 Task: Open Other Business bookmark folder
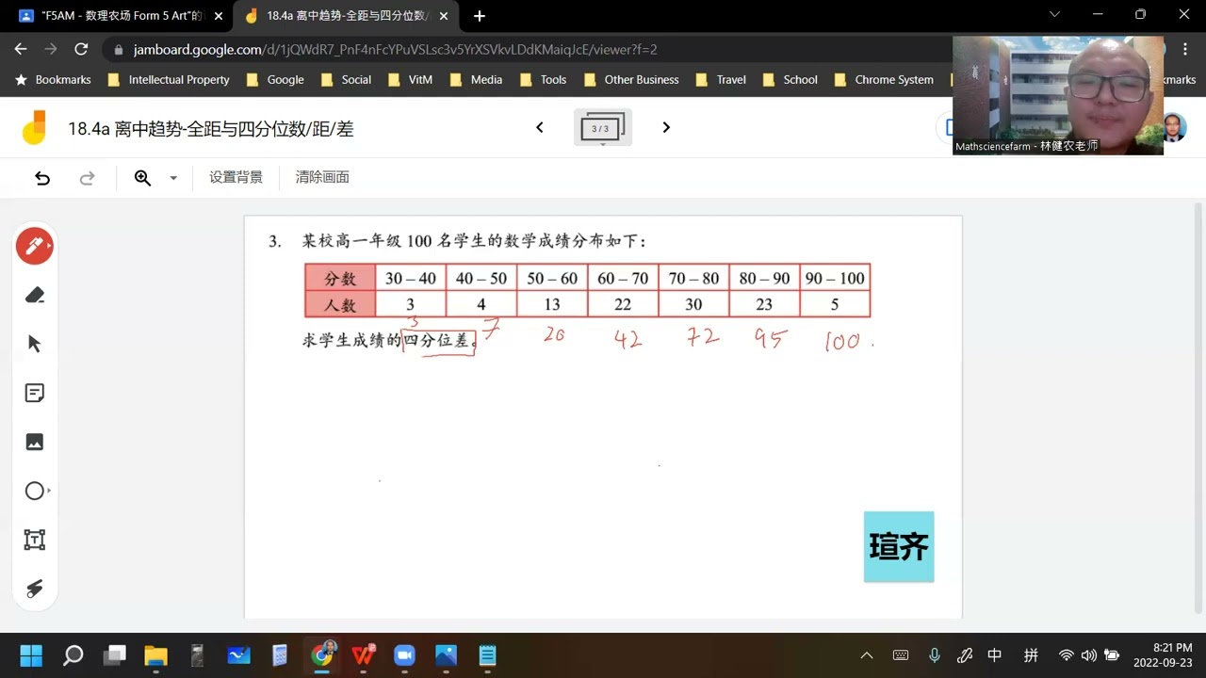(x=631, y=80)
